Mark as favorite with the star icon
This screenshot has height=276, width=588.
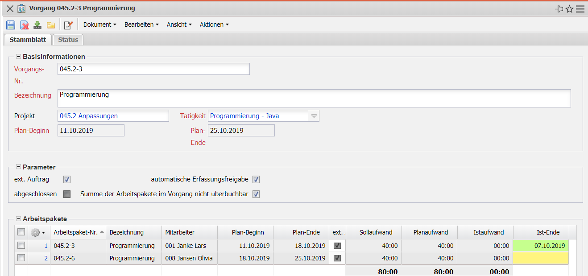pyautogui.click(x=569, y=9)
